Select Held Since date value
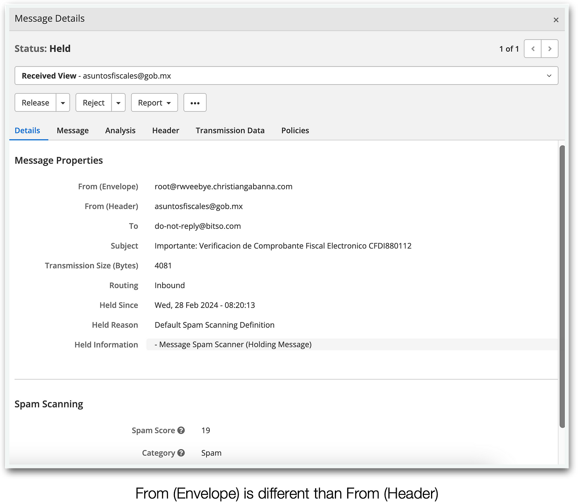The width and height of the screenshot is (578, 504). (205, 305)
